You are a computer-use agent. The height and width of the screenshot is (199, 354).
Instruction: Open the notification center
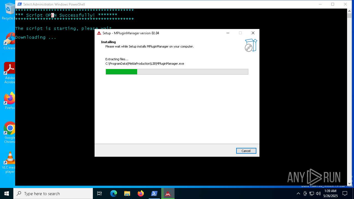pyautogui.click(x=345, y=193)
